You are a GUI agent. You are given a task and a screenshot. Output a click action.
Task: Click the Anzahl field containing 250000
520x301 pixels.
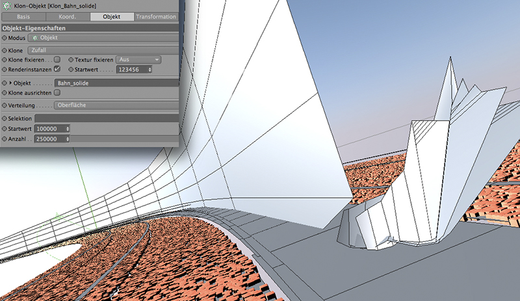[x=50, y=139]
